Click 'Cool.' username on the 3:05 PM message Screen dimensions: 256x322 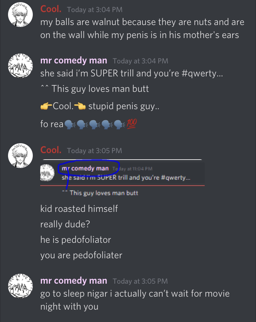[x=51, y=150]
